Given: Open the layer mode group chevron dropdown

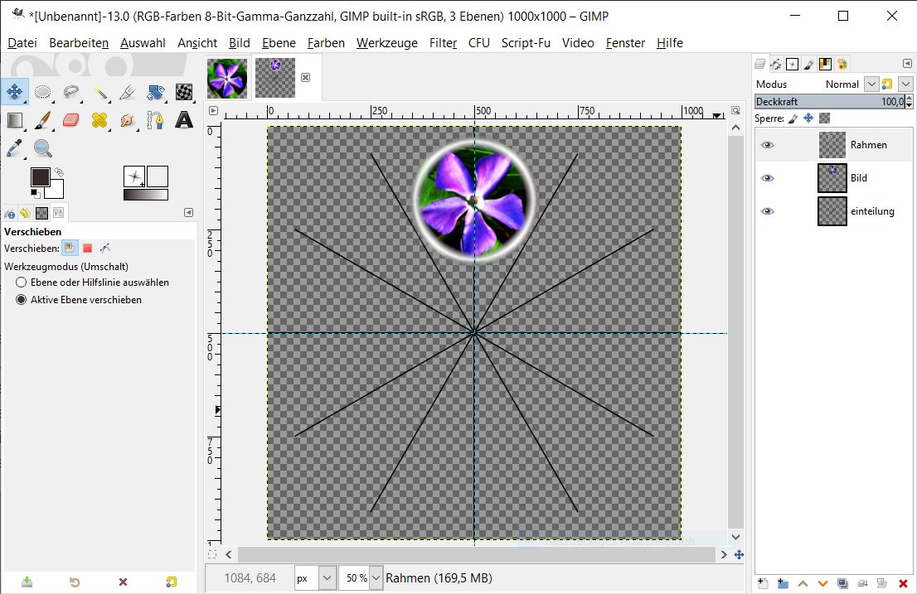Looking at the screenshot, I should coord(906,85).
